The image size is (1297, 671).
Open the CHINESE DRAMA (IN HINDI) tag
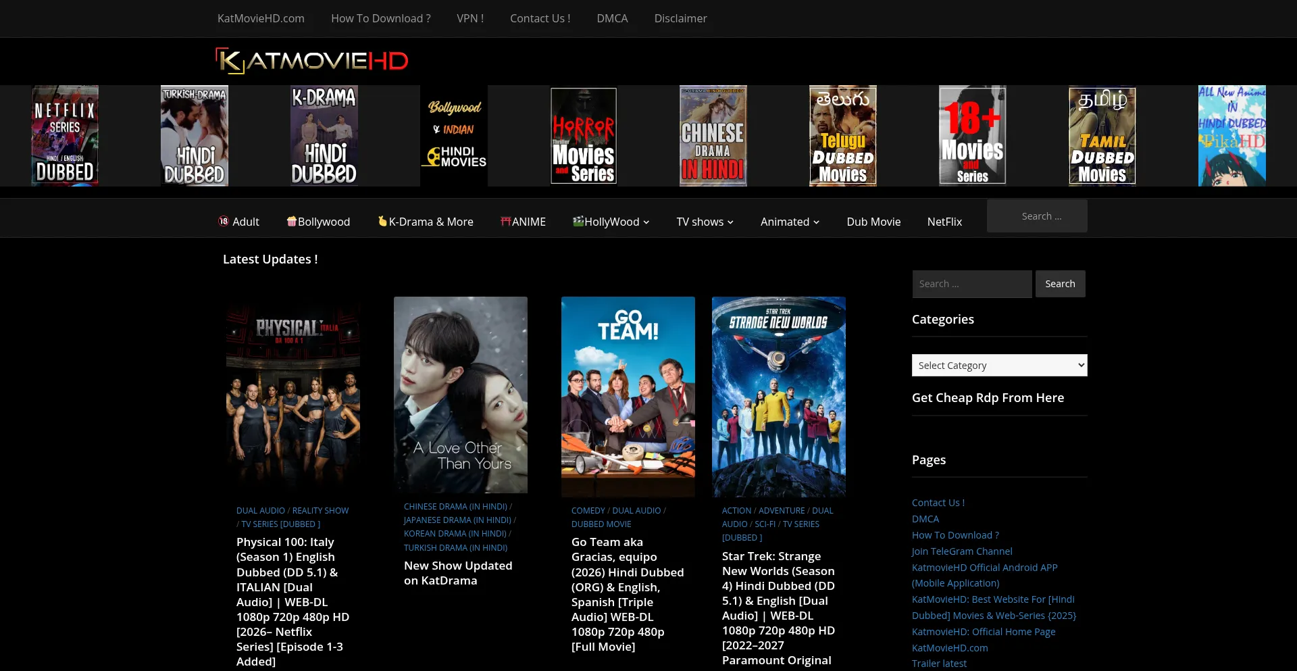[455, 507]
